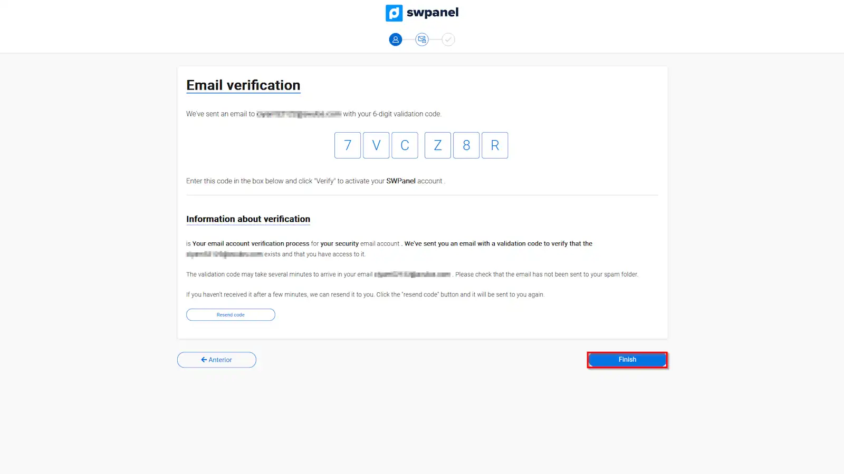
Task: Select the code box showing Z
Action: pyautogui.click(x=438, y=145)
